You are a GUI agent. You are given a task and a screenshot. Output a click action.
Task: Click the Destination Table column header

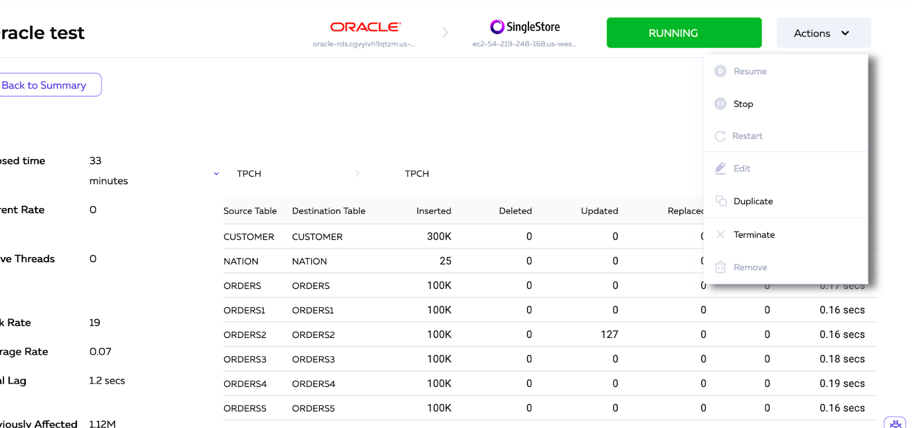[329, 211]
